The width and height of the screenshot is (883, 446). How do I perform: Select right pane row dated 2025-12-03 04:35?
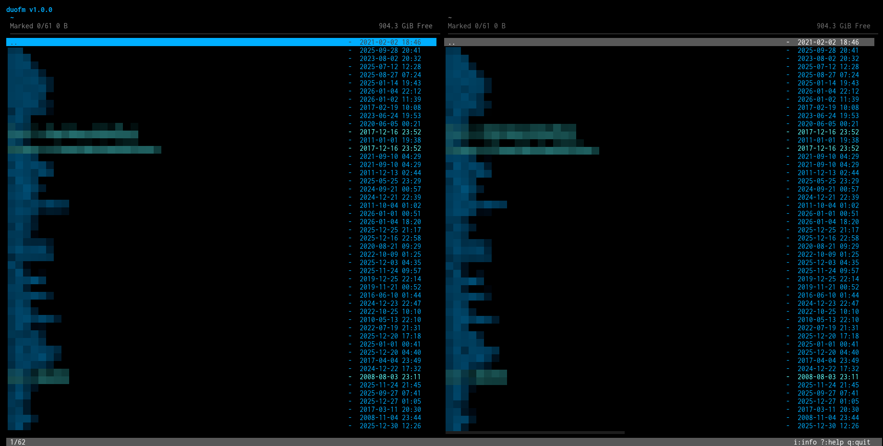click(659, 263)
